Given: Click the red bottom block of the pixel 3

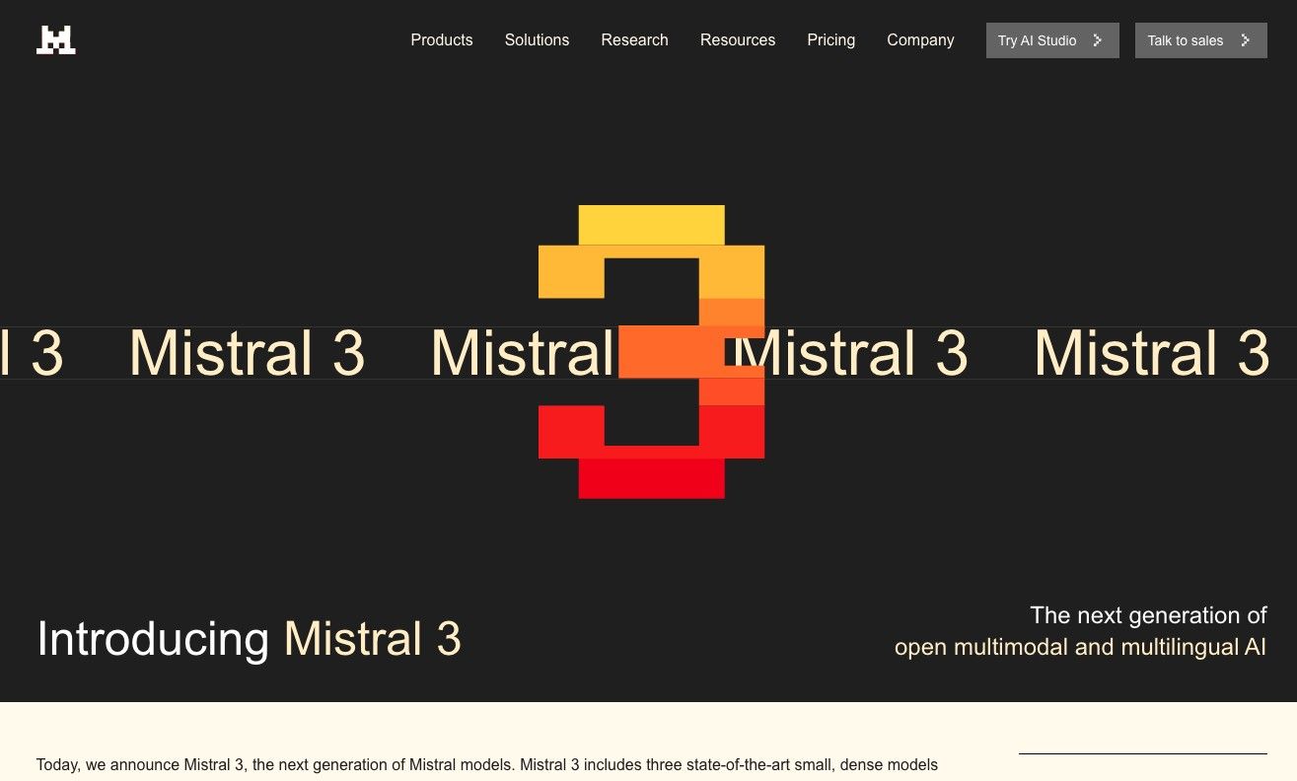Looking at the screenshot, I should tap(651, 478).
